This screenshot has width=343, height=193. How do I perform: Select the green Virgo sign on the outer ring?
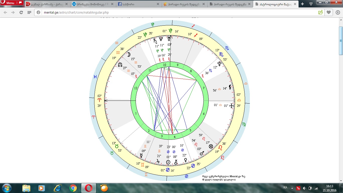244,124
